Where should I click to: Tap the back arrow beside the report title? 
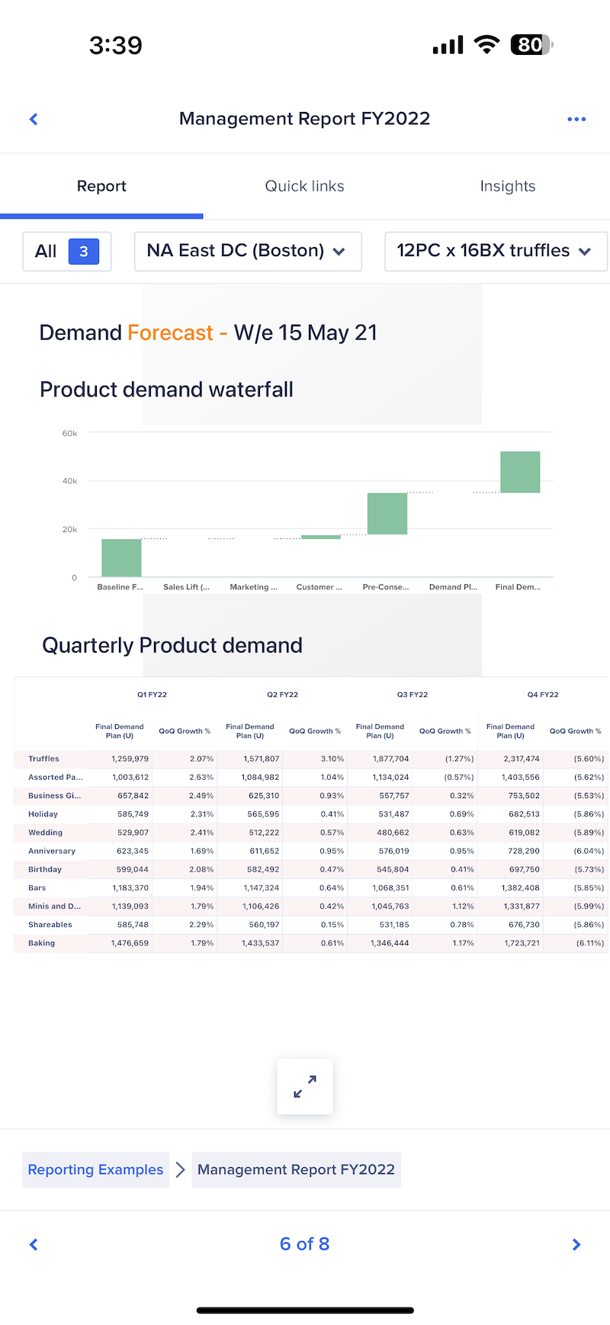[34, 119]
